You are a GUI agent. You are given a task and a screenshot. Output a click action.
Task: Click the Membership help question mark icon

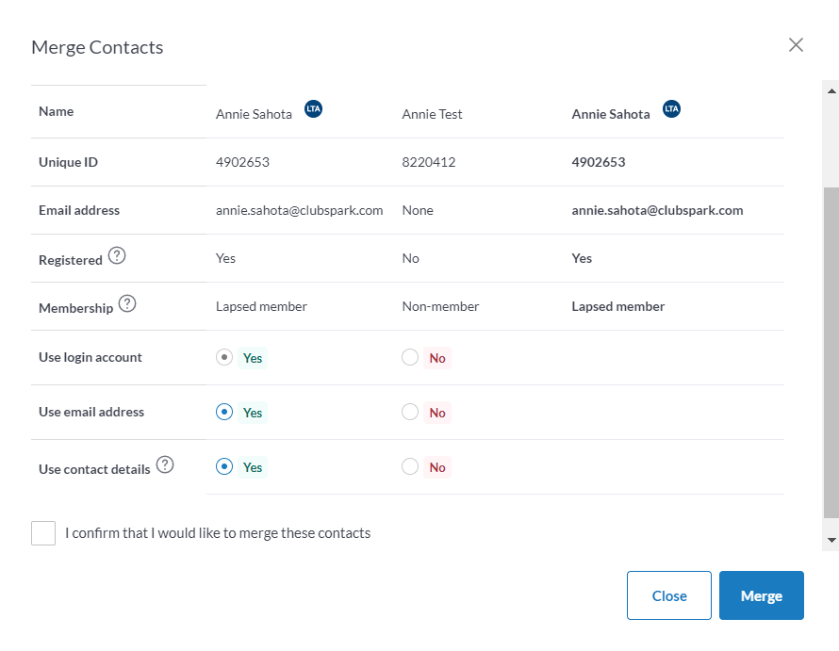click(x=127, y=304)
